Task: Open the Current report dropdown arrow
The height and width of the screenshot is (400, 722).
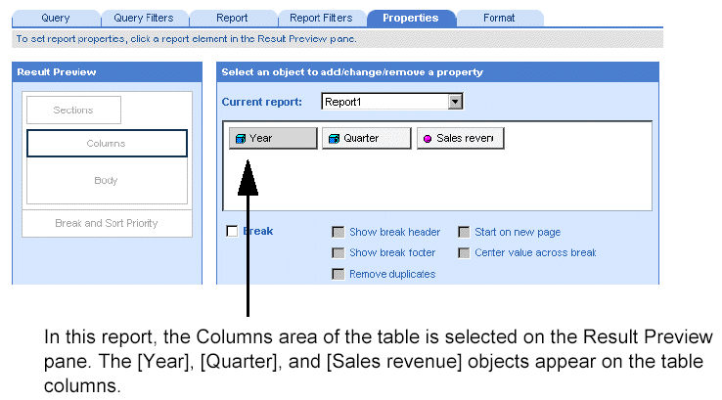Action: [x=455, y=102]
